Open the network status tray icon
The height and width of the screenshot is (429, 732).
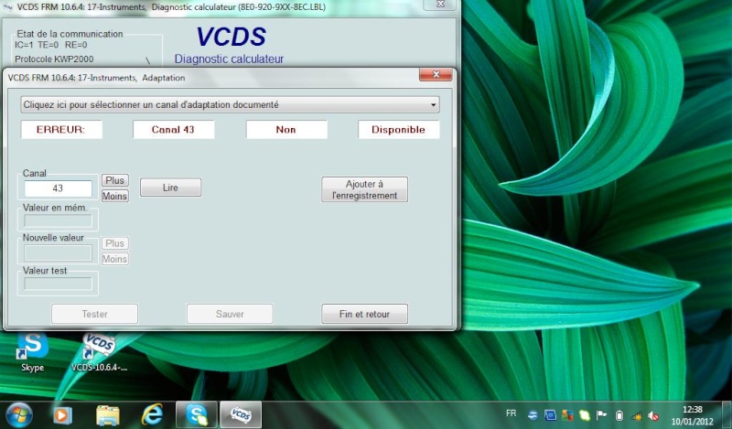click(636, 415)
